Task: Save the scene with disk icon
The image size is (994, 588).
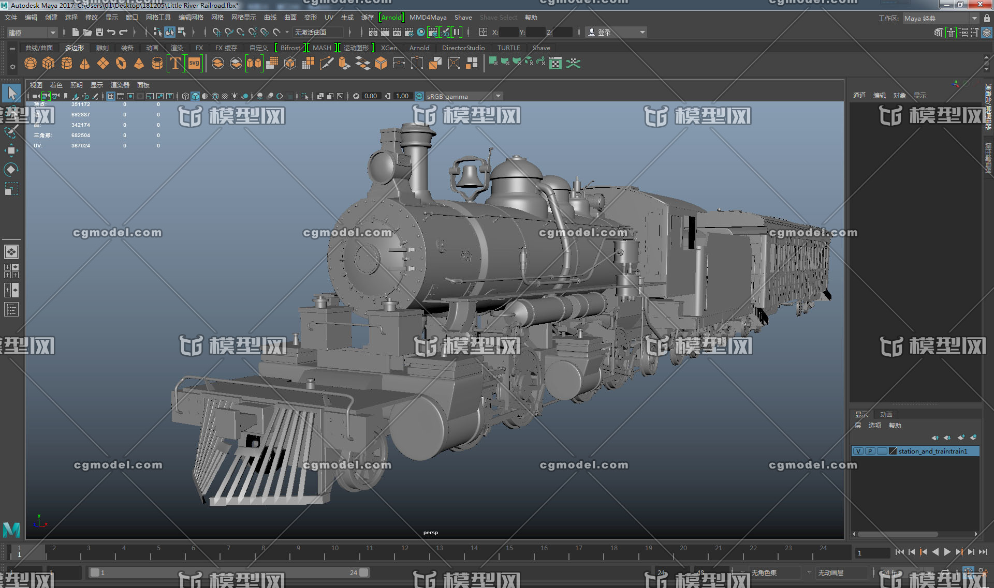Action: click(x=99, y=32)
